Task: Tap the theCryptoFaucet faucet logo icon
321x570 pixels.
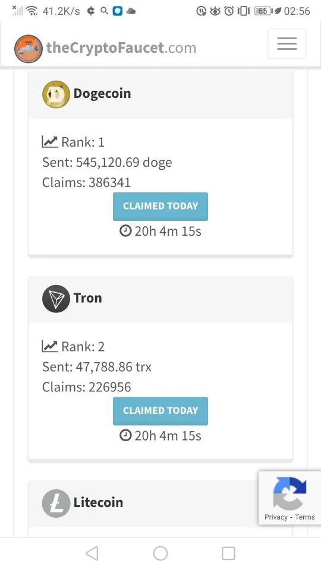Action: 29,49
